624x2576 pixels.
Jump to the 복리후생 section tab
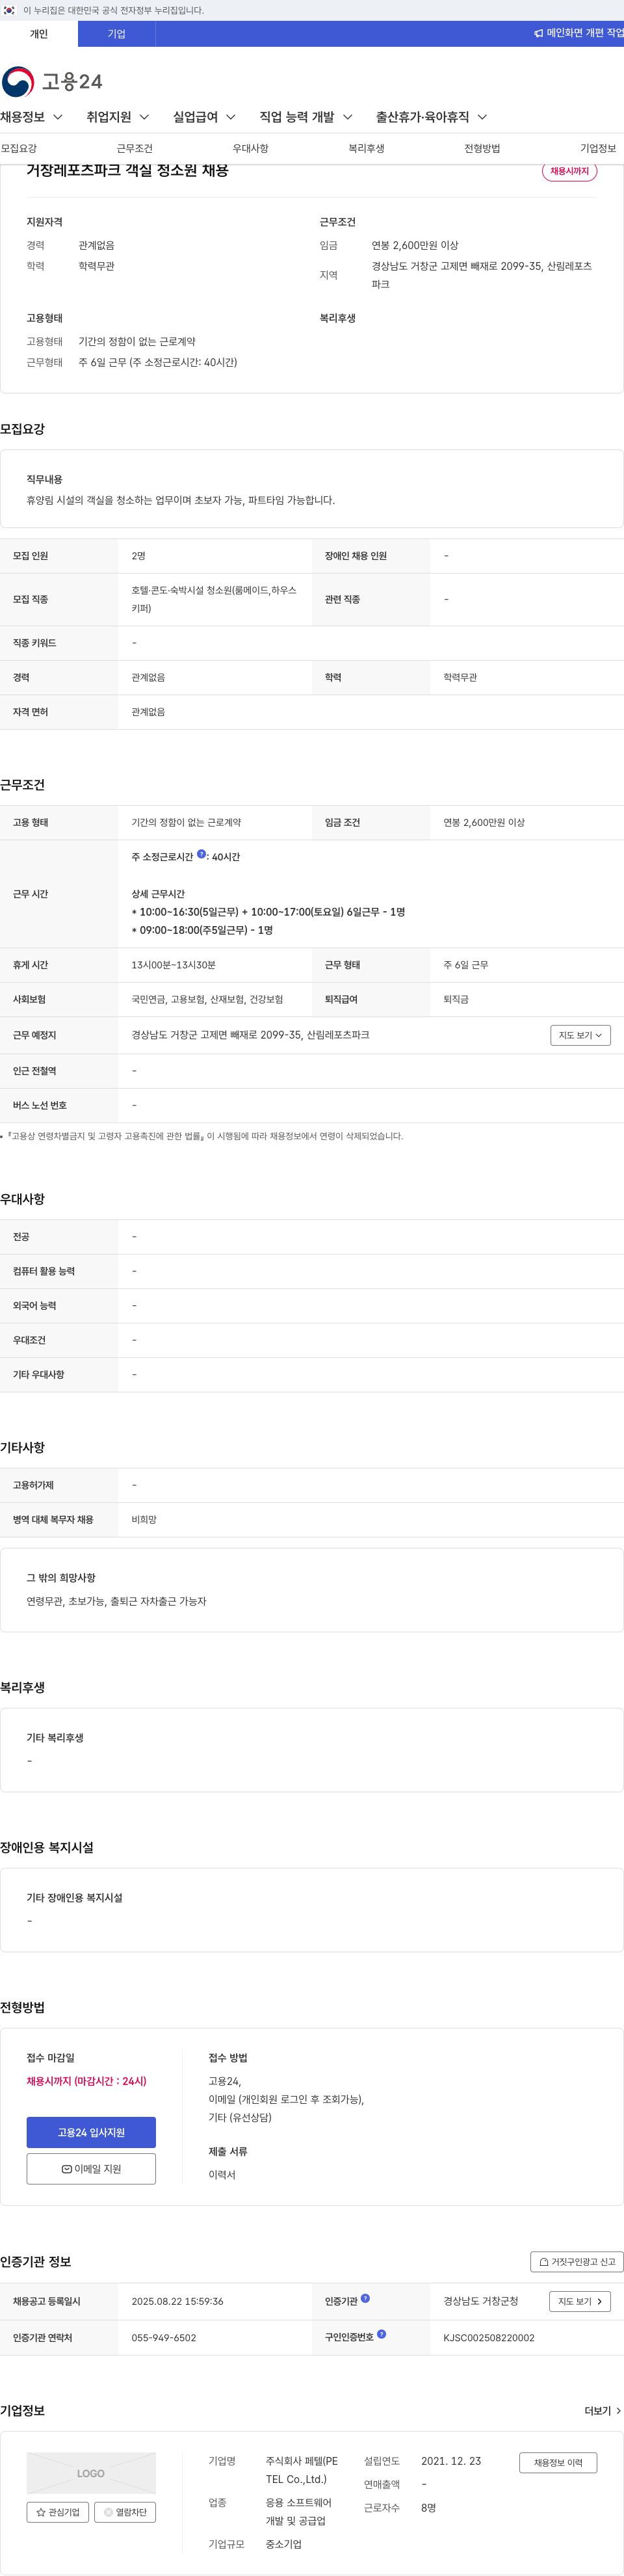pyautogui.click(x=367, y=148)
